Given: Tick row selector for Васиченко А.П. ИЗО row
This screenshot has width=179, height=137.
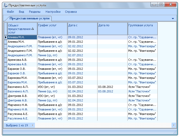Looking at the screenshot, I should pyautogui.click(x=6, y=87).
